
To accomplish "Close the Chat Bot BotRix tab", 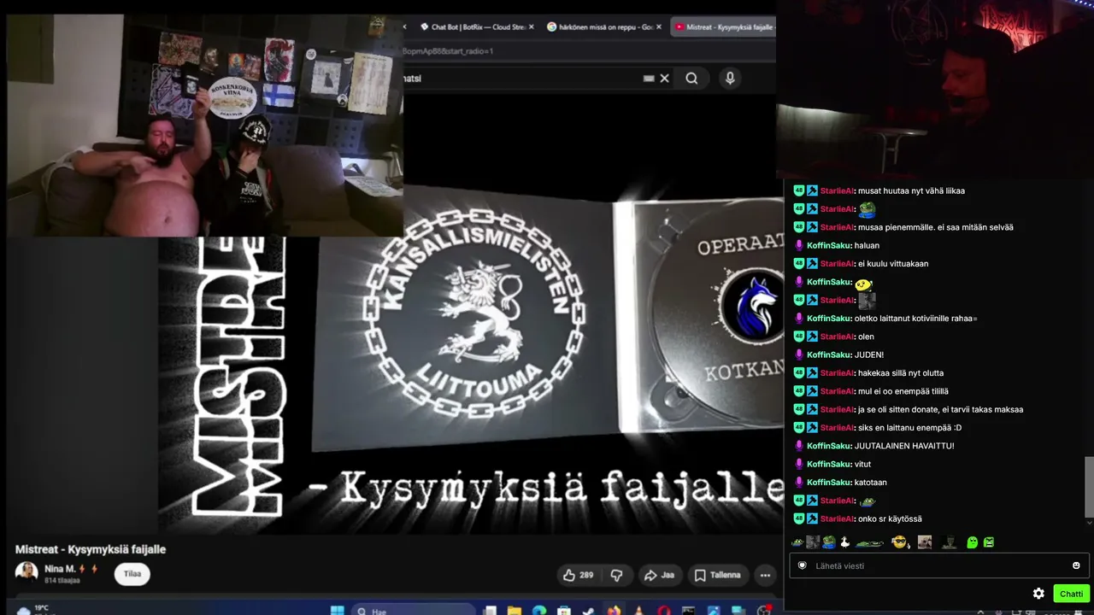I will (531, 27).
